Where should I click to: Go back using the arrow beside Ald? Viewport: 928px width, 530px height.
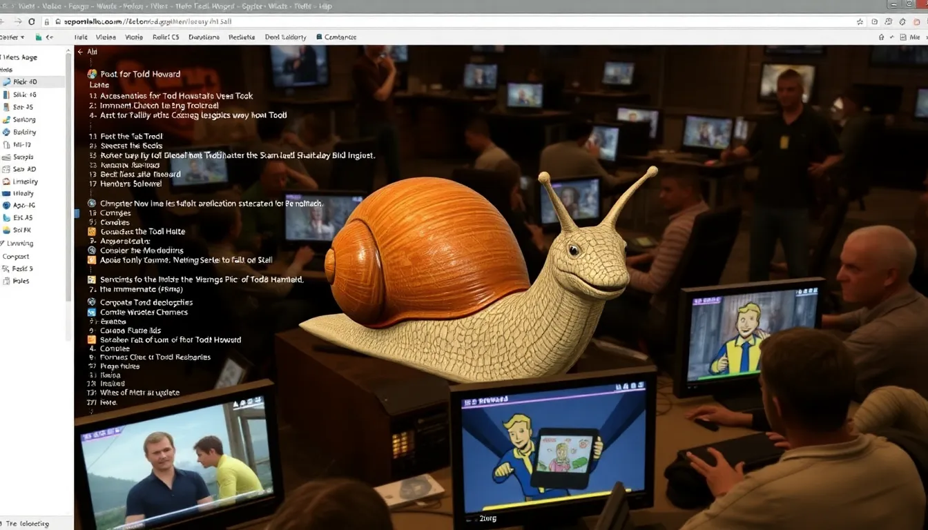tap(80, 52)
